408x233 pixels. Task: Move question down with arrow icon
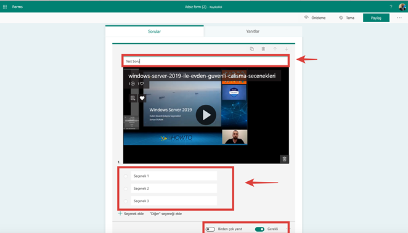pyautogui.click(x=286, y=49)
